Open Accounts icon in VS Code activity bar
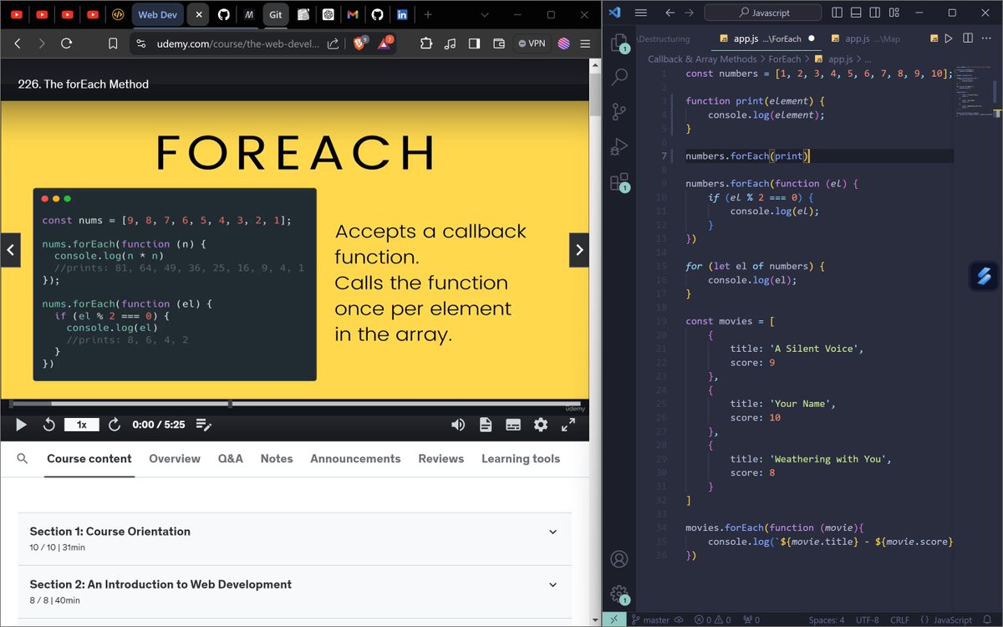1003x627 pixels. click(619, 558)
